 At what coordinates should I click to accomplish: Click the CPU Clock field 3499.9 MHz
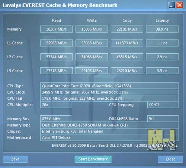tap(109, 92)
